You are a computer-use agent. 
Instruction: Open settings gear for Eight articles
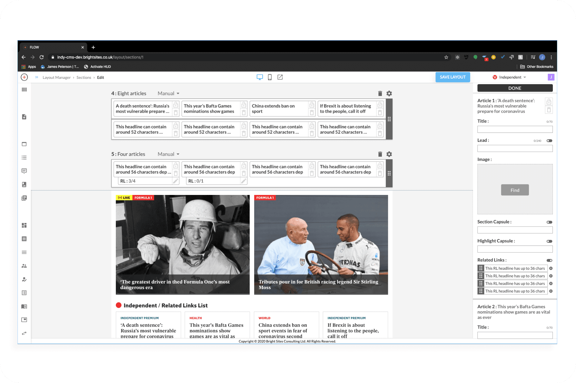(x=389, y=94)
